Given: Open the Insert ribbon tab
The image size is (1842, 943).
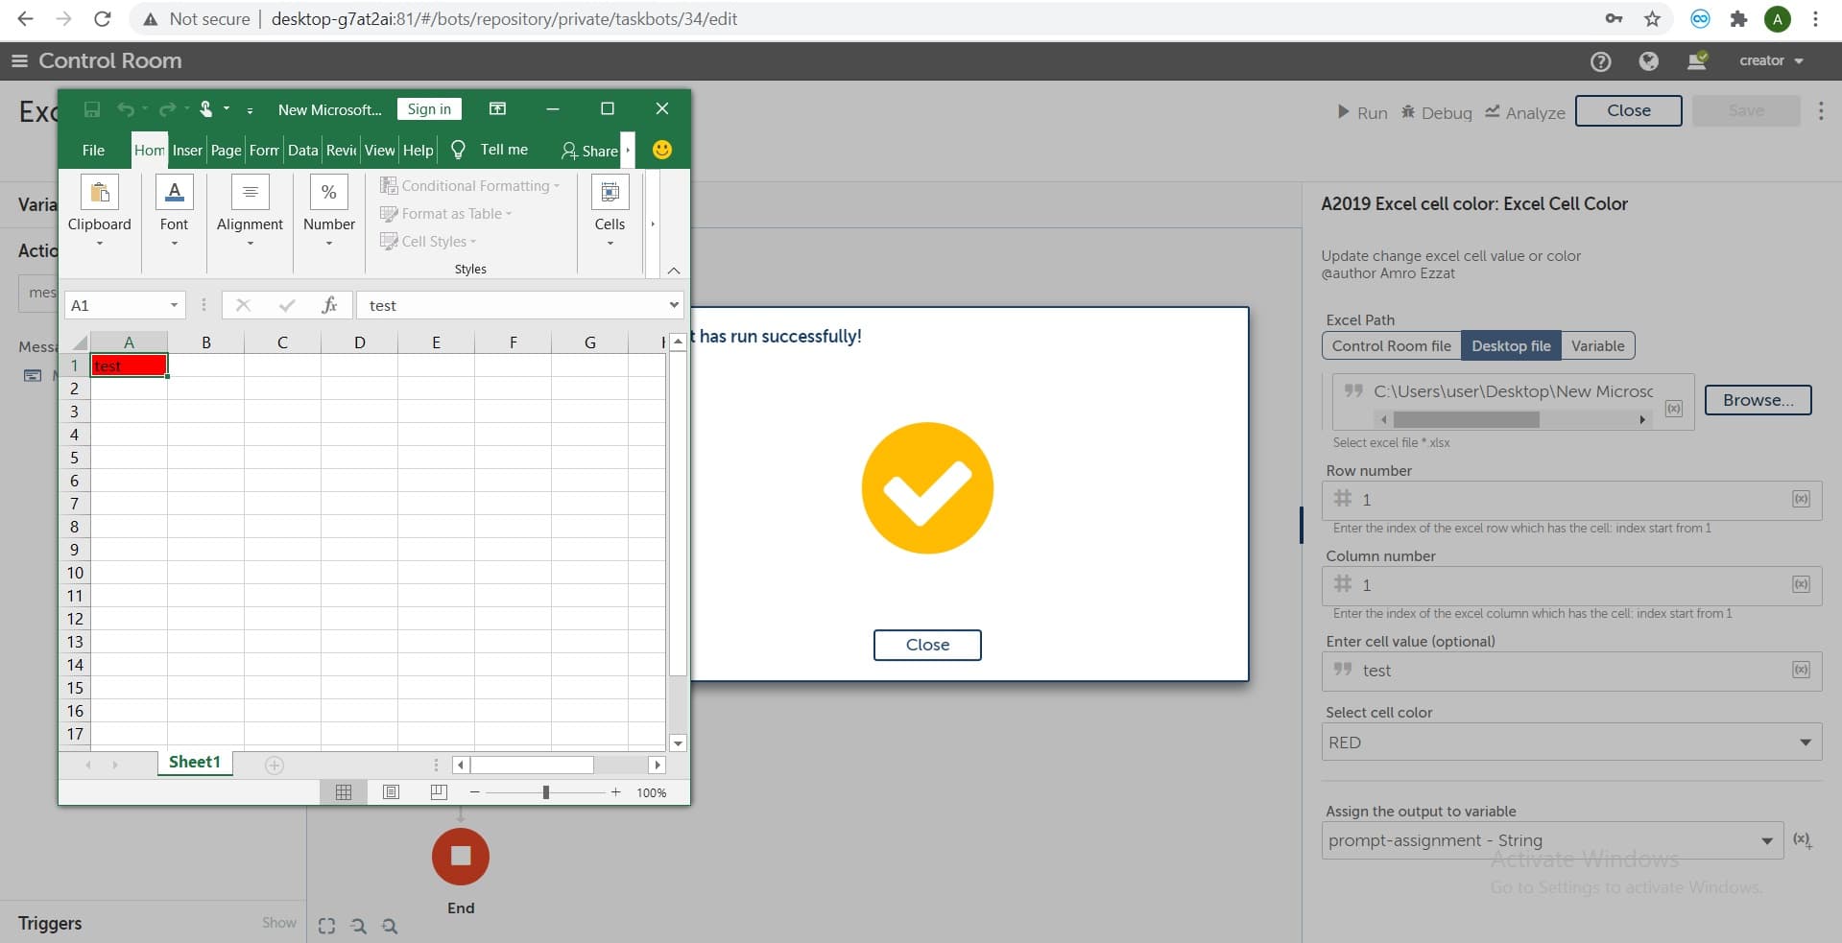Looking at the screenshot, I should click(187, 151).
